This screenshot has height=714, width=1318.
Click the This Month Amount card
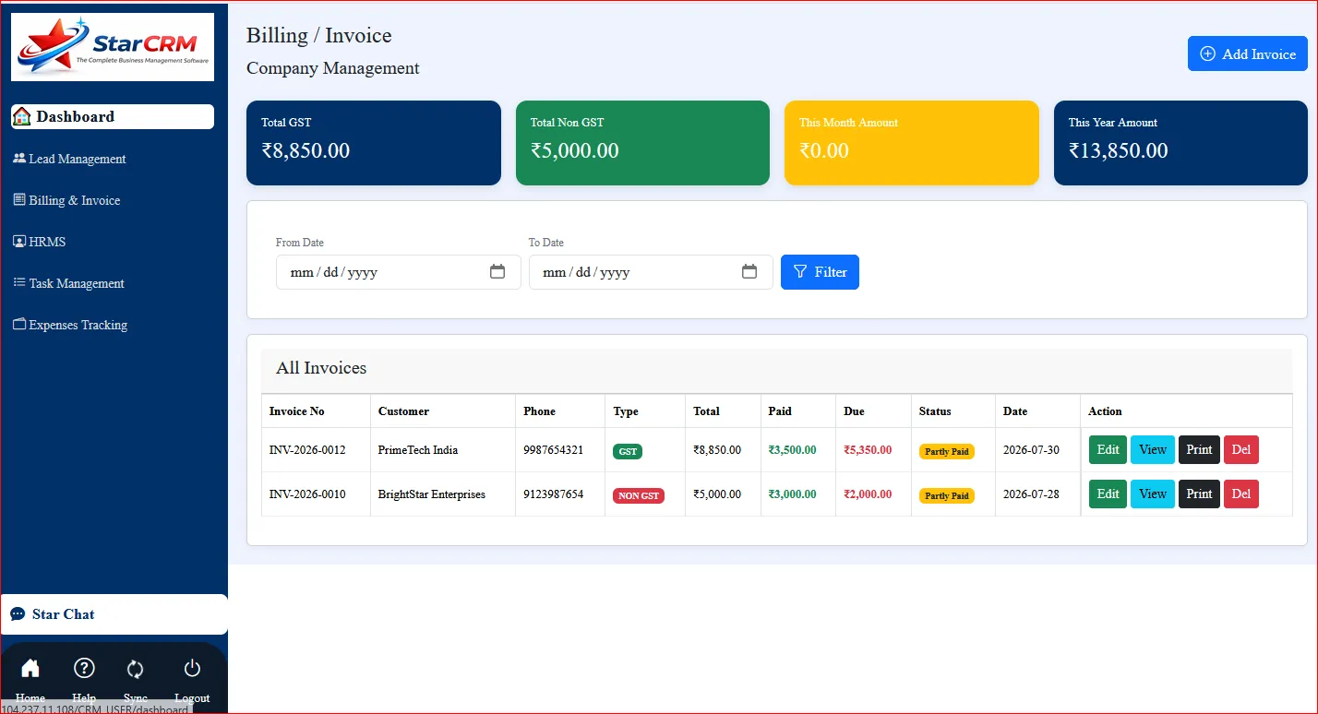click(912, 143)
